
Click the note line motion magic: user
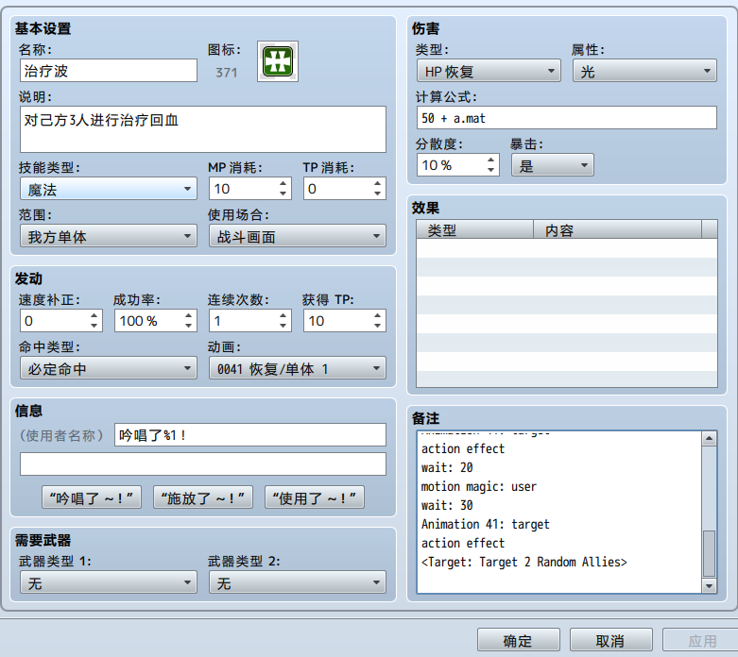tap(479, 487)
